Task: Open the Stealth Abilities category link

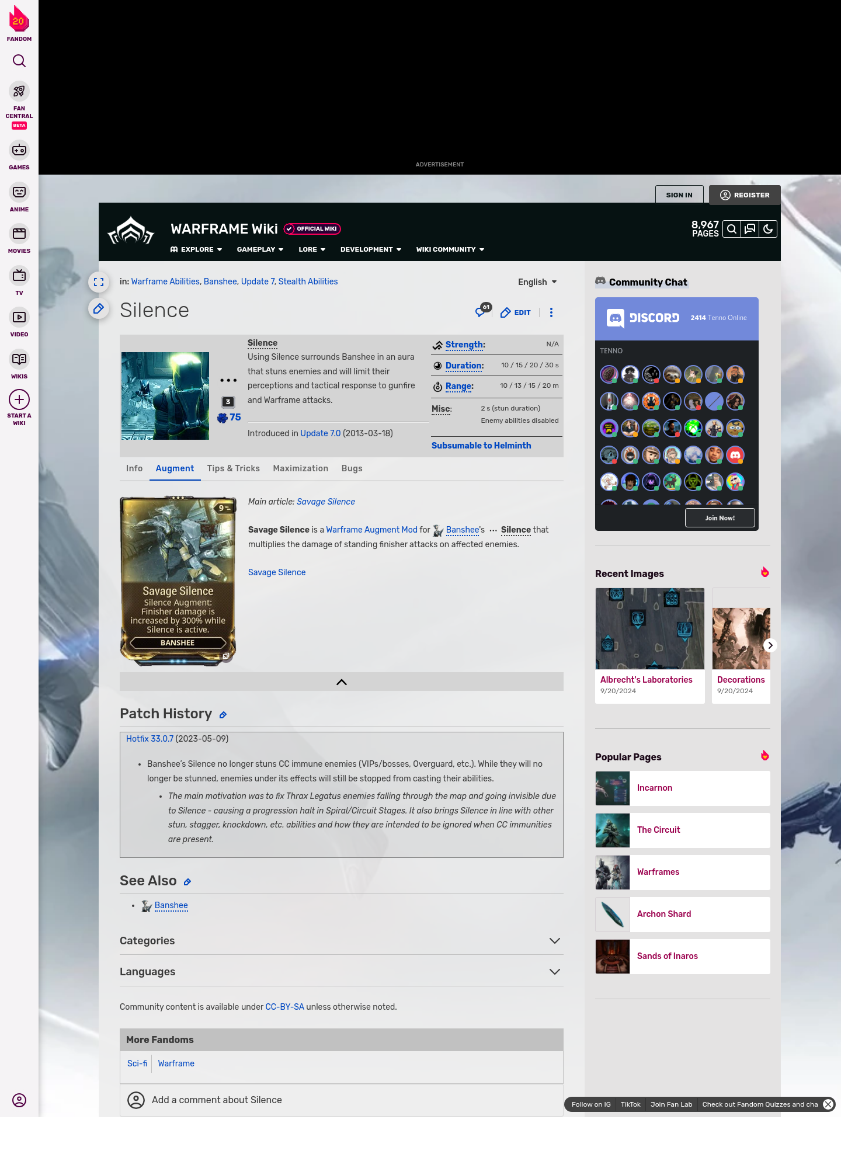Action: [308, 281]
